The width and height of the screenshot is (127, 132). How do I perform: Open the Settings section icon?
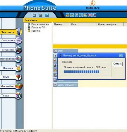[19, 50]
